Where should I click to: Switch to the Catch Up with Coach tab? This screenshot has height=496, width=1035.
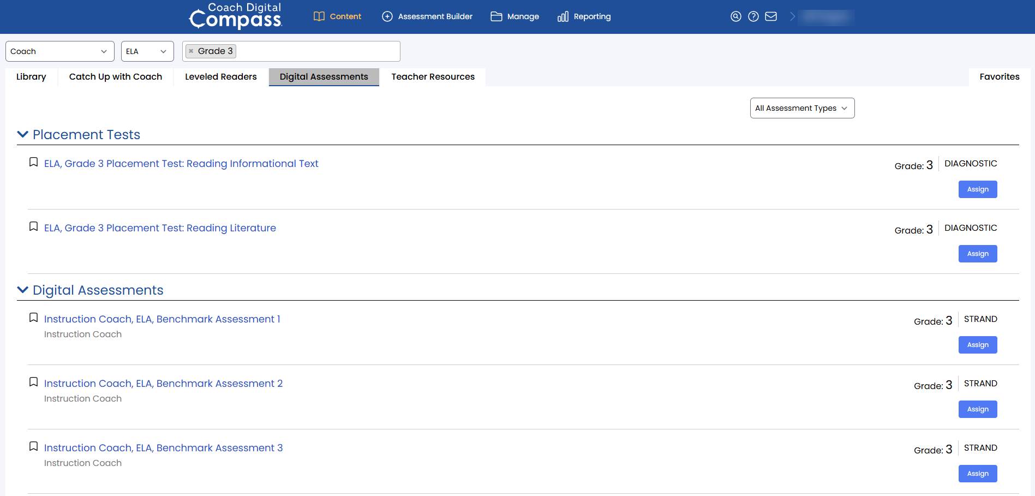116,77
